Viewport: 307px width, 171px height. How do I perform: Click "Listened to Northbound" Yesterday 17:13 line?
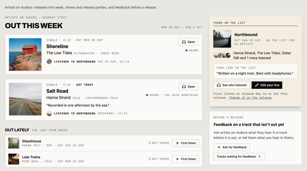coord(91,113)
